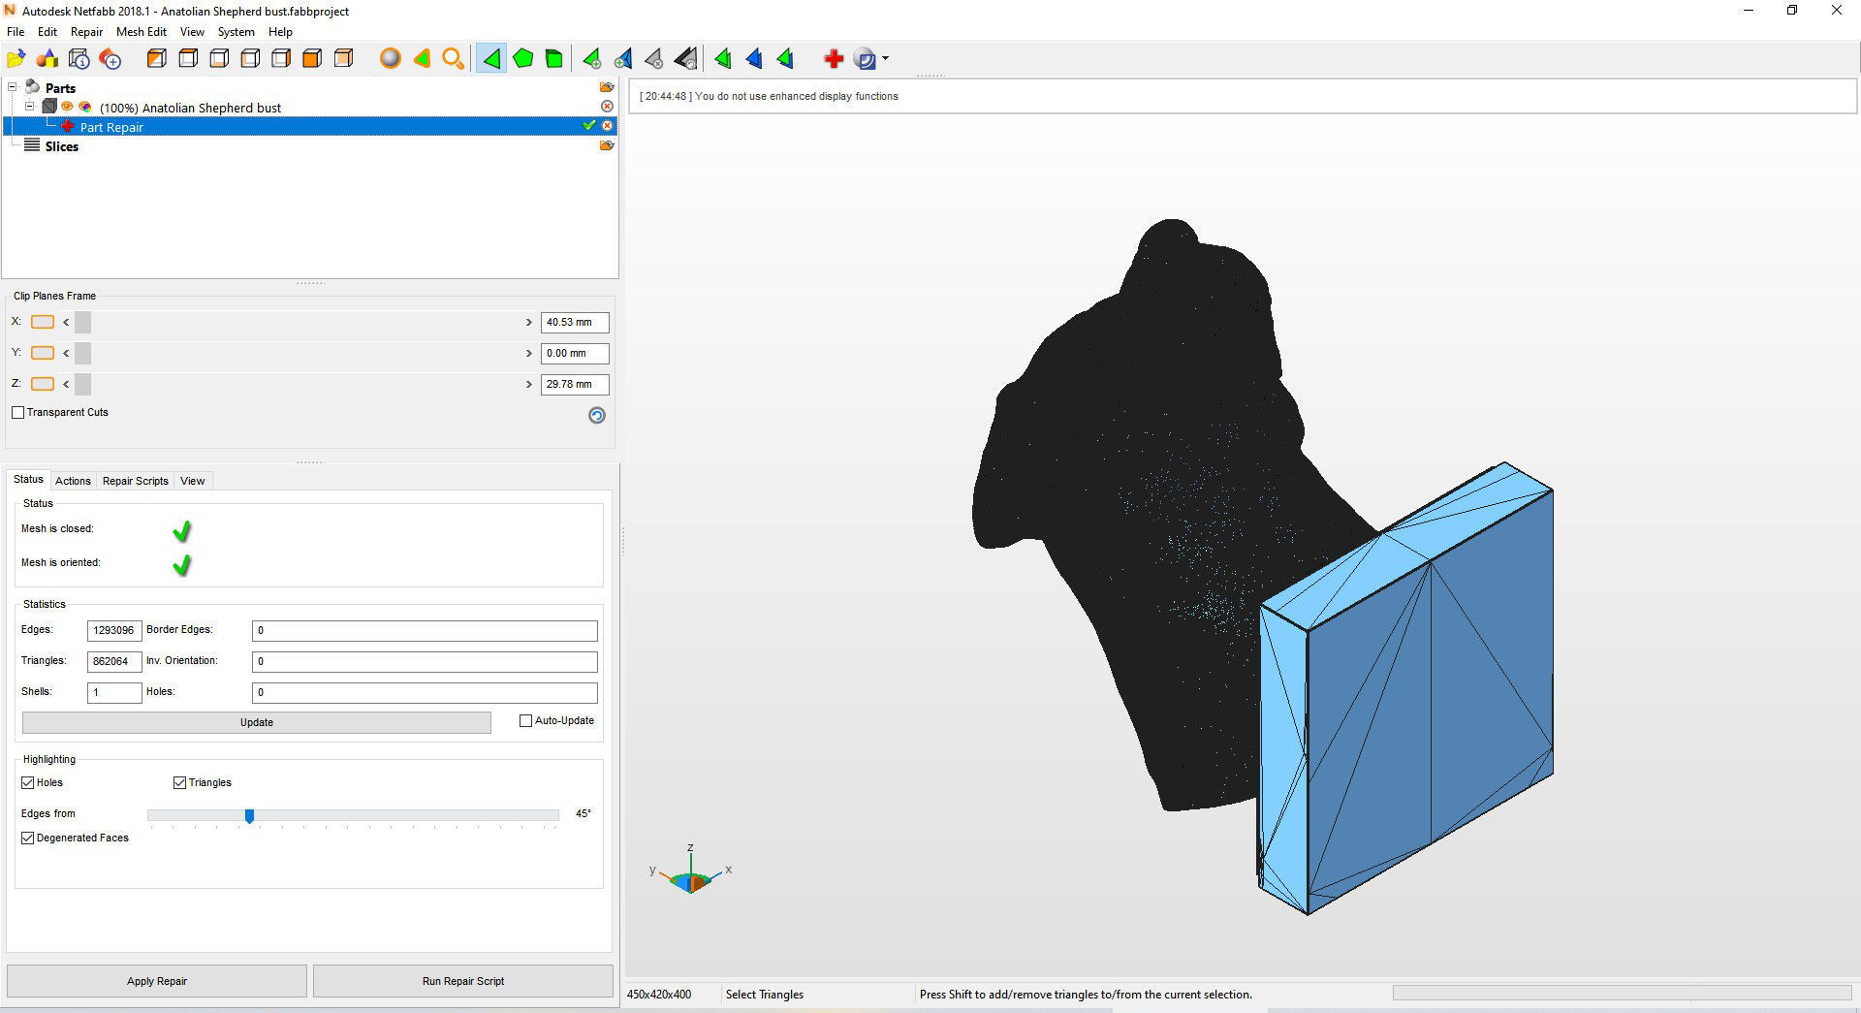Viewport: 1861px width, 1013px height.
Task: Uncheck the Degenerated Faces checkbox
Action: tap(28, 838)
